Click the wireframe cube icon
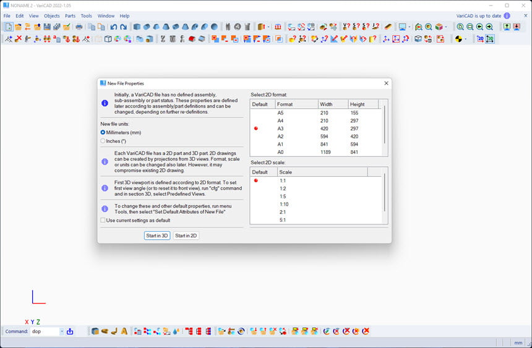Image resolution: width=532 pixels, height=348 pixels. (108, 39)
